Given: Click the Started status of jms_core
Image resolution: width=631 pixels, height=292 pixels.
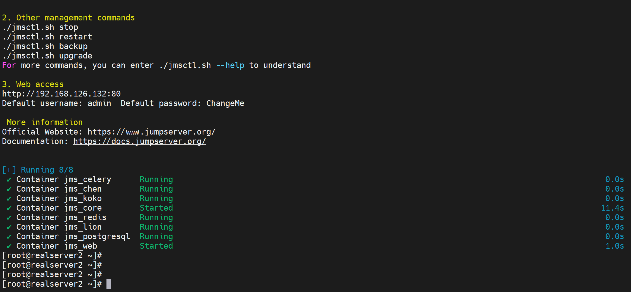Looking at the screenshot, I should tap(156, 208).
